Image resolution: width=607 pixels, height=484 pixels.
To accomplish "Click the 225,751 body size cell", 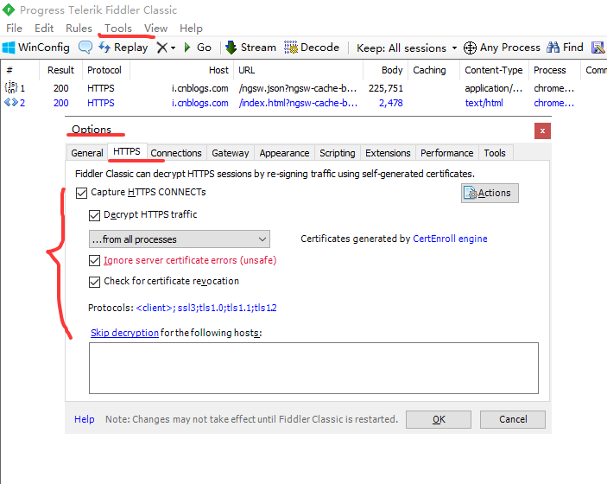I will pyautogui.click(x=386, y=88).
